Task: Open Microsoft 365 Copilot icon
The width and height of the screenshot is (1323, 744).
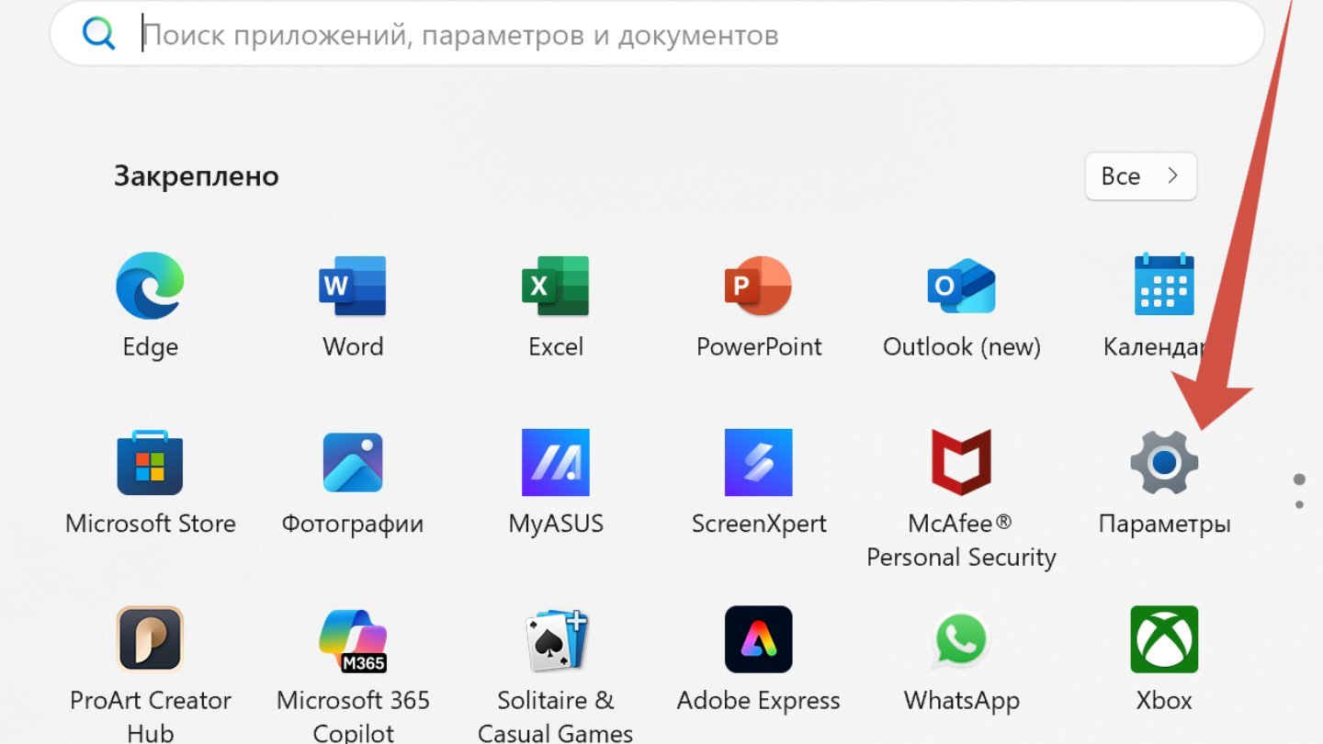Action: [x=353, y=639]
